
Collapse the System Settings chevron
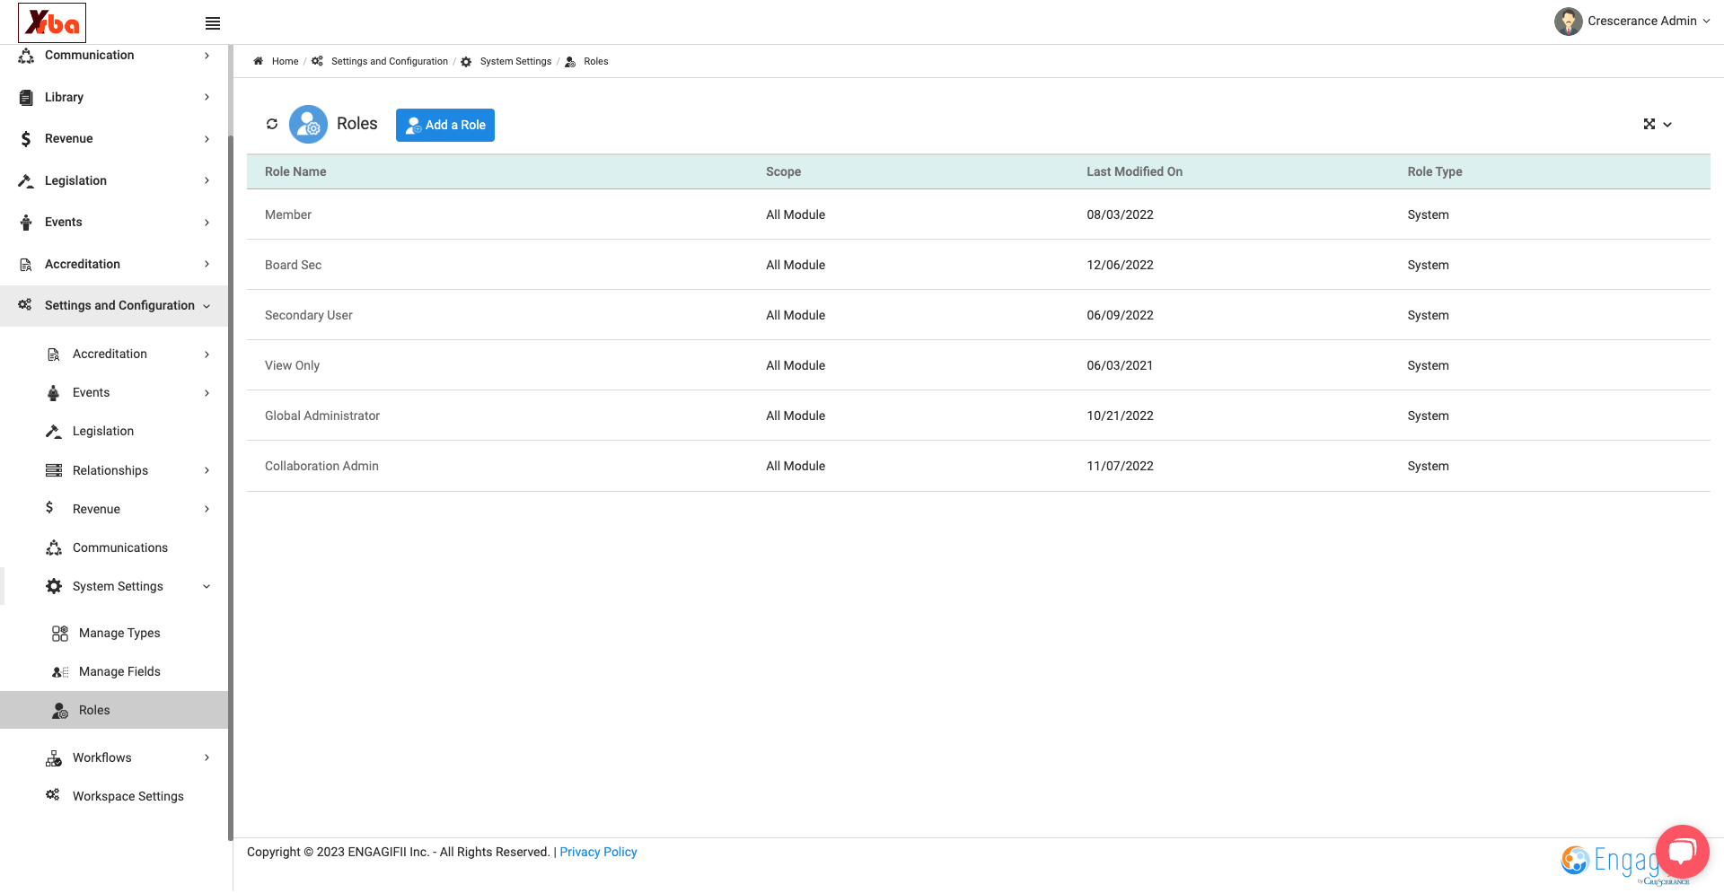pyautogui.click(x=207, y=587)
